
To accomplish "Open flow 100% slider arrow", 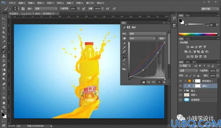I will (103, 9).
